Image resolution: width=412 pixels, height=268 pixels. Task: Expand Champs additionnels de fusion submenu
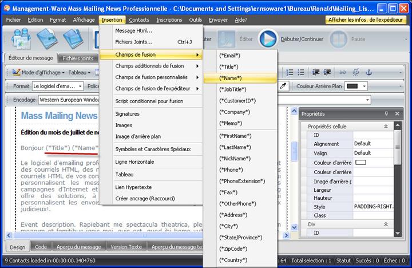(151, 66)
